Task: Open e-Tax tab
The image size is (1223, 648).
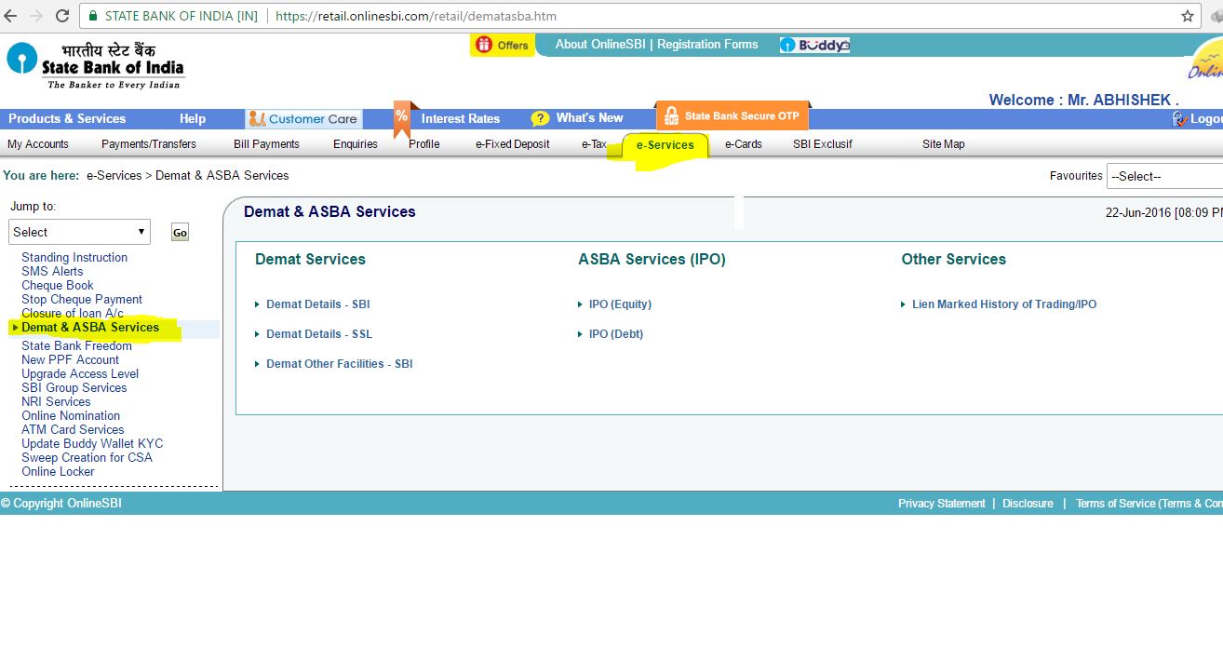Action: pyautogui.click(x=594, y=144)
